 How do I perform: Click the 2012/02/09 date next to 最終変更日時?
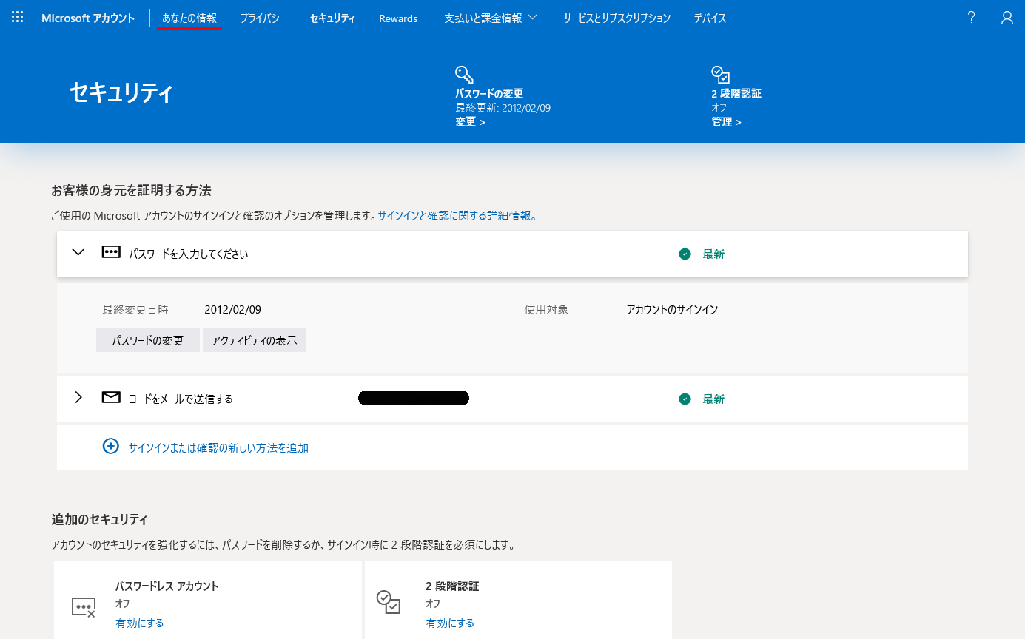(233, 309)
